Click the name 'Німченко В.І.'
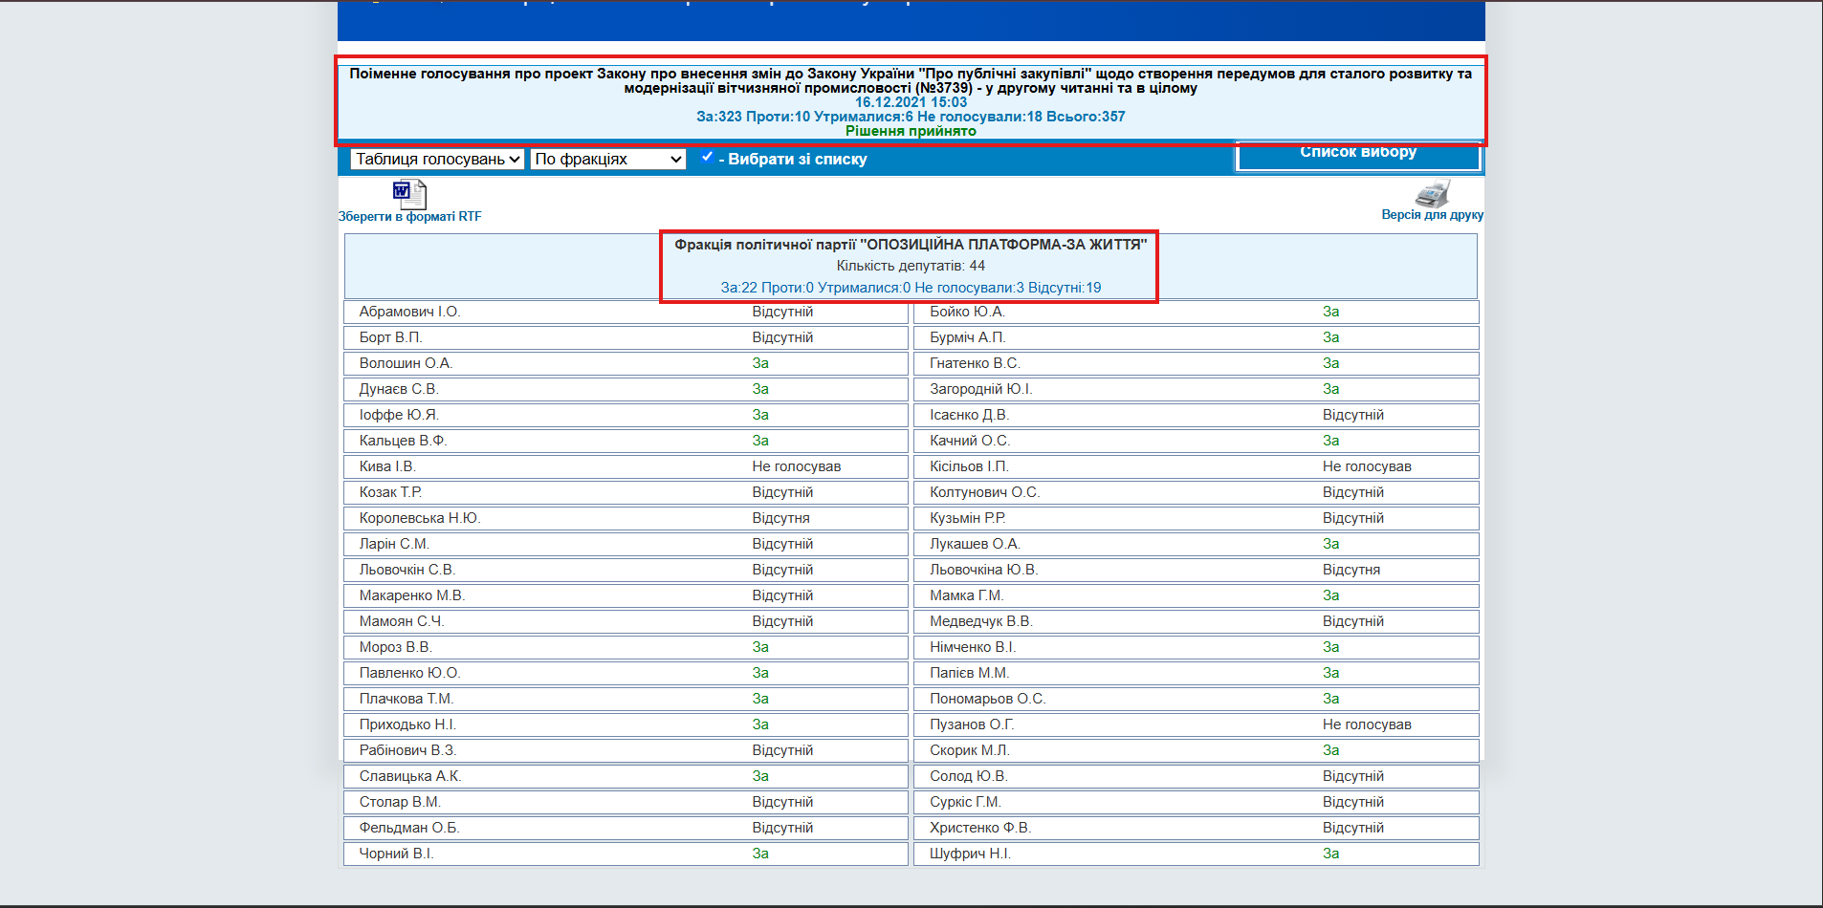The width and height of the screenshot is (1823, 908). [973, 647]
